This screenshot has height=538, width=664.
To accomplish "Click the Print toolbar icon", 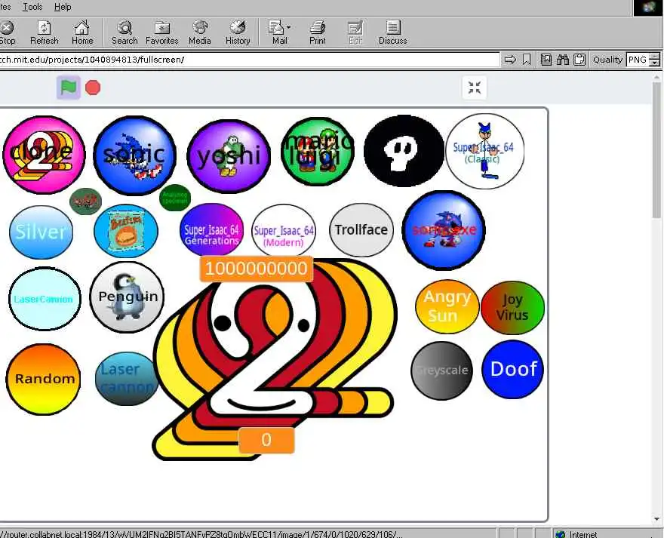I will tap(317, 32).
